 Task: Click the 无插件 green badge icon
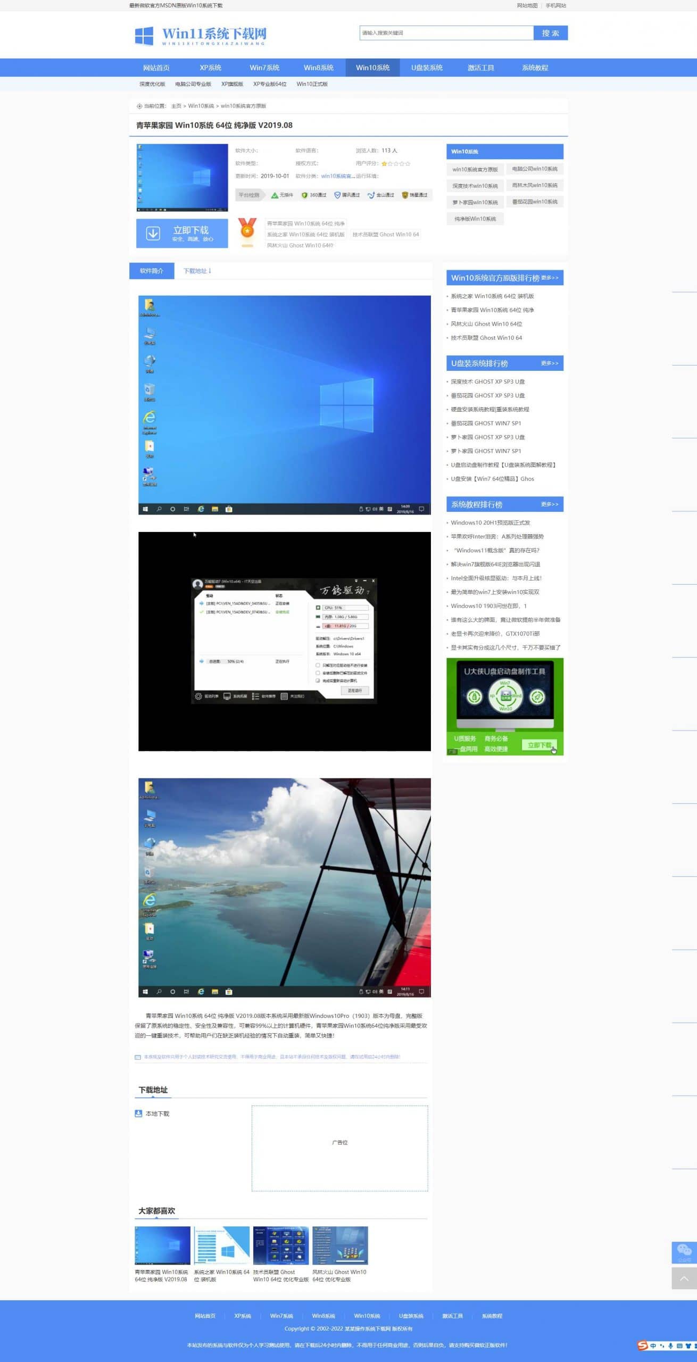[x=275, y=195]
